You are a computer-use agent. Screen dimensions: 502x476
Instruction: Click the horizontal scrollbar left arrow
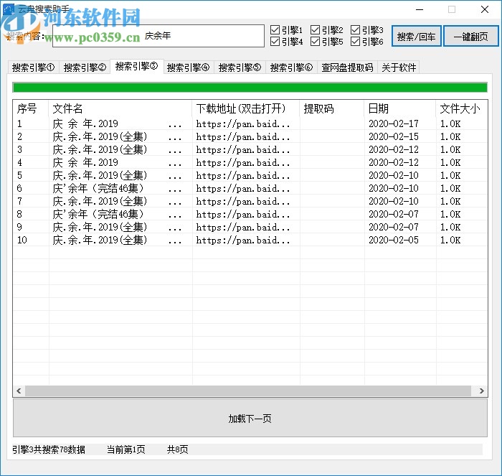click(19, 391)
